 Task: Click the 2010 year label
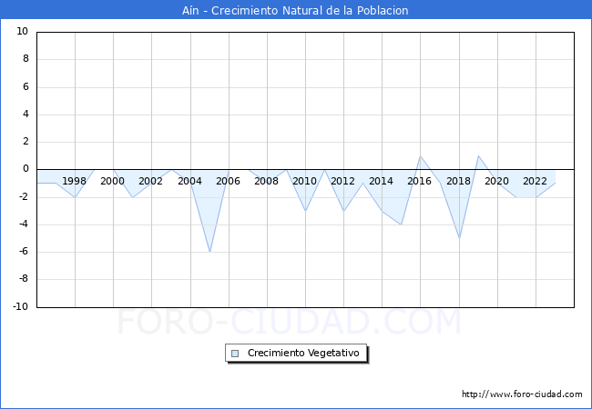(x=304, y=181)
